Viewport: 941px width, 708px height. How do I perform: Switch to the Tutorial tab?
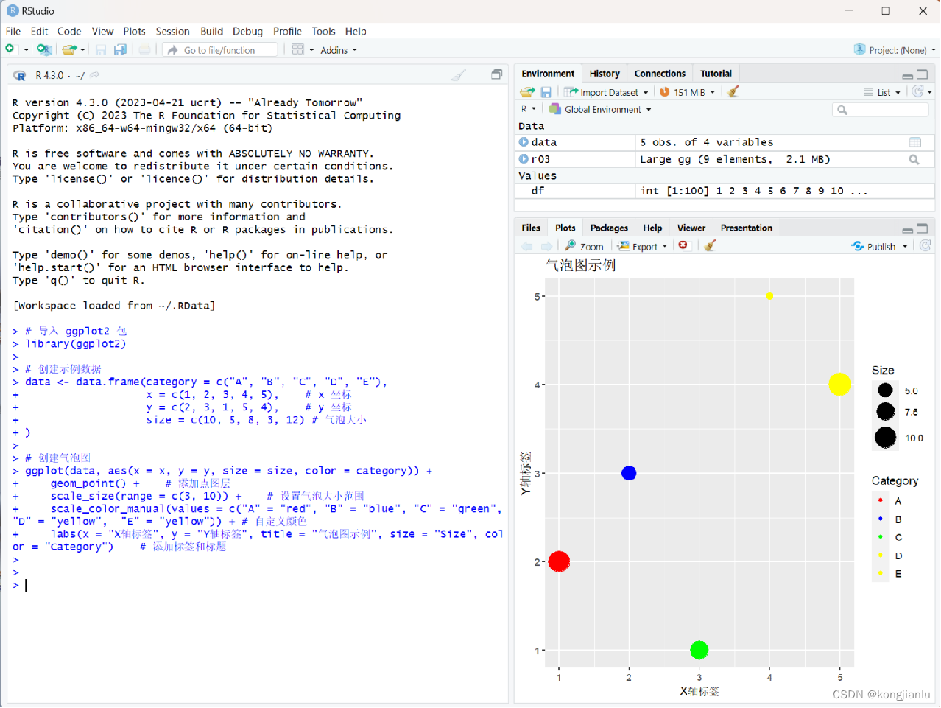(716, 74)
